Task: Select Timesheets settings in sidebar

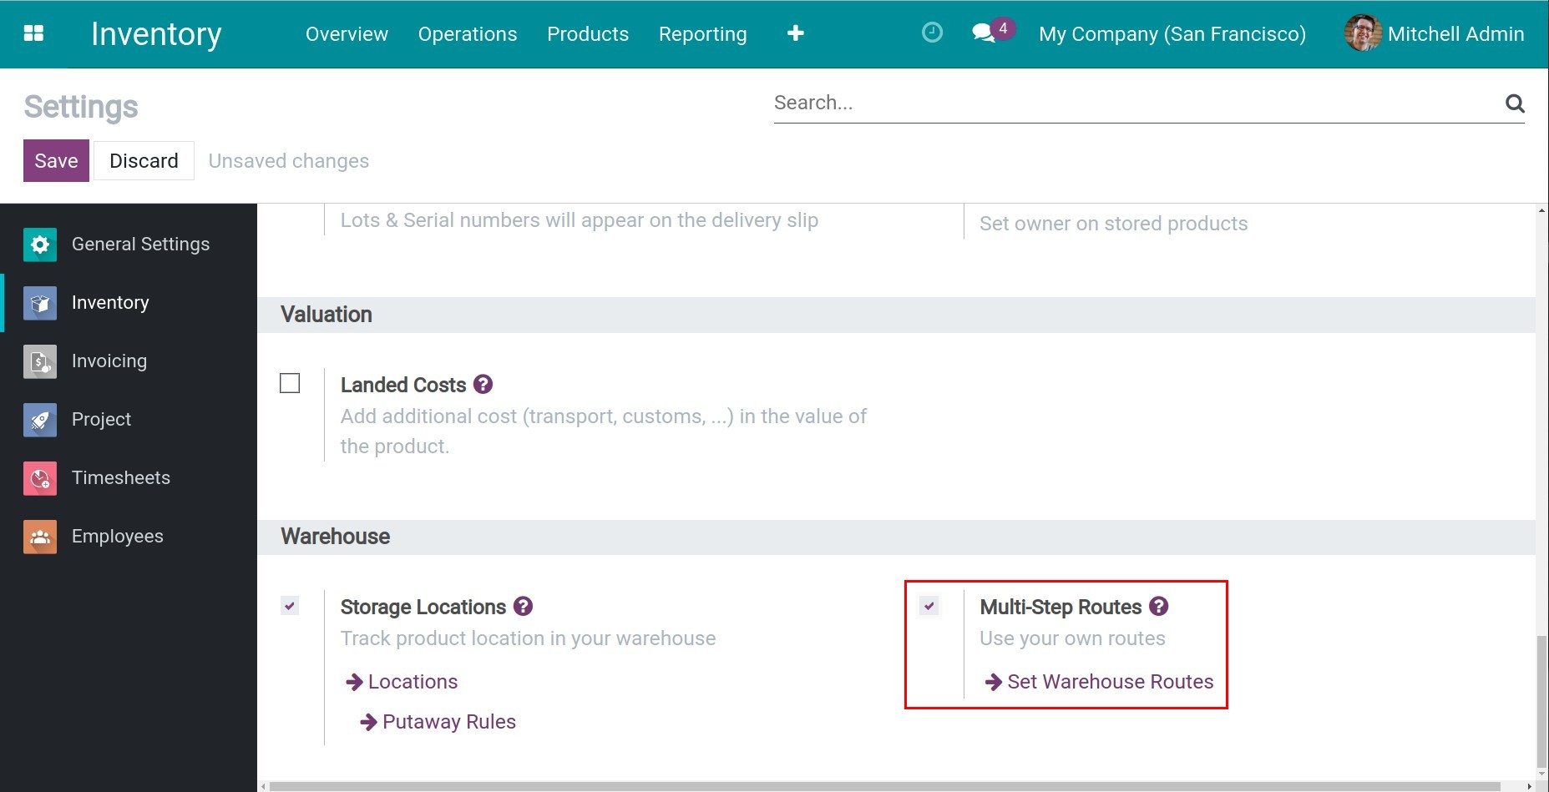Action: (129, 478)
